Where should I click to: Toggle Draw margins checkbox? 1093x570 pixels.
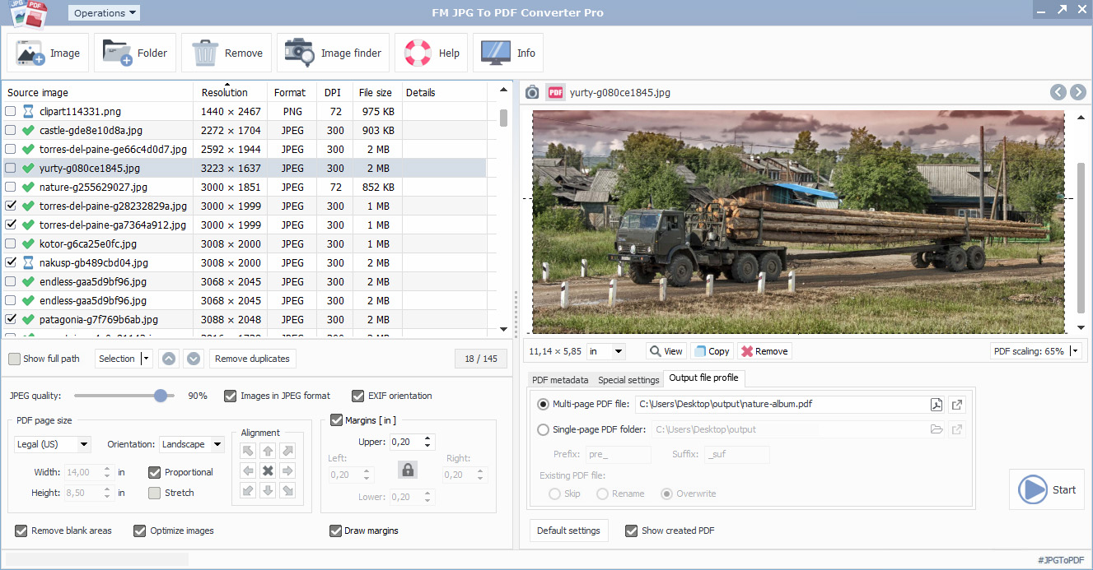click(x=335, y=531)
